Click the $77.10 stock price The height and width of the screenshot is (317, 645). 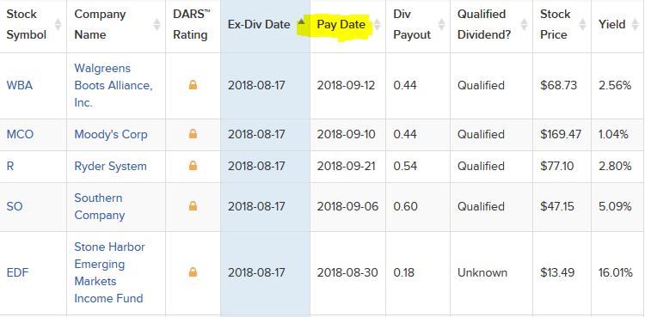click(x=557, y=166)
